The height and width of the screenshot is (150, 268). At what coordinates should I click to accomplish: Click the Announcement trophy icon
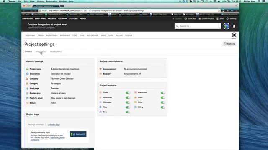(x=100, y=69)
